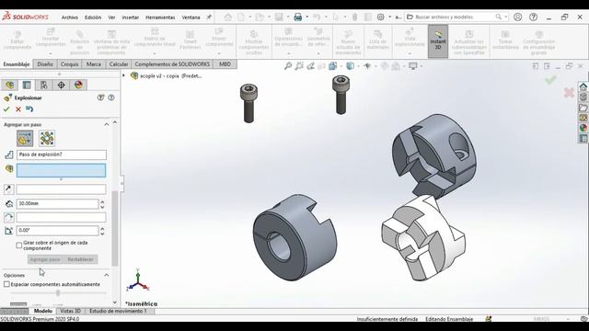The width and height of the screenshot is (589, 331).
Task: Open the options gear dropdown arrow
Action: point(389,17)
